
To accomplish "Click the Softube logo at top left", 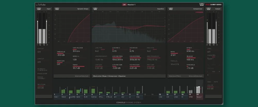I will click(41, 5).
